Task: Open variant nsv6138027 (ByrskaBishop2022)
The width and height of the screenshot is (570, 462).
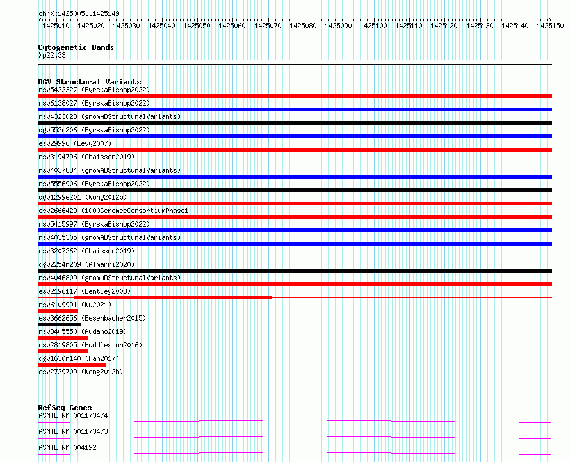Action: pyautogui.click(x=94, y=103)
